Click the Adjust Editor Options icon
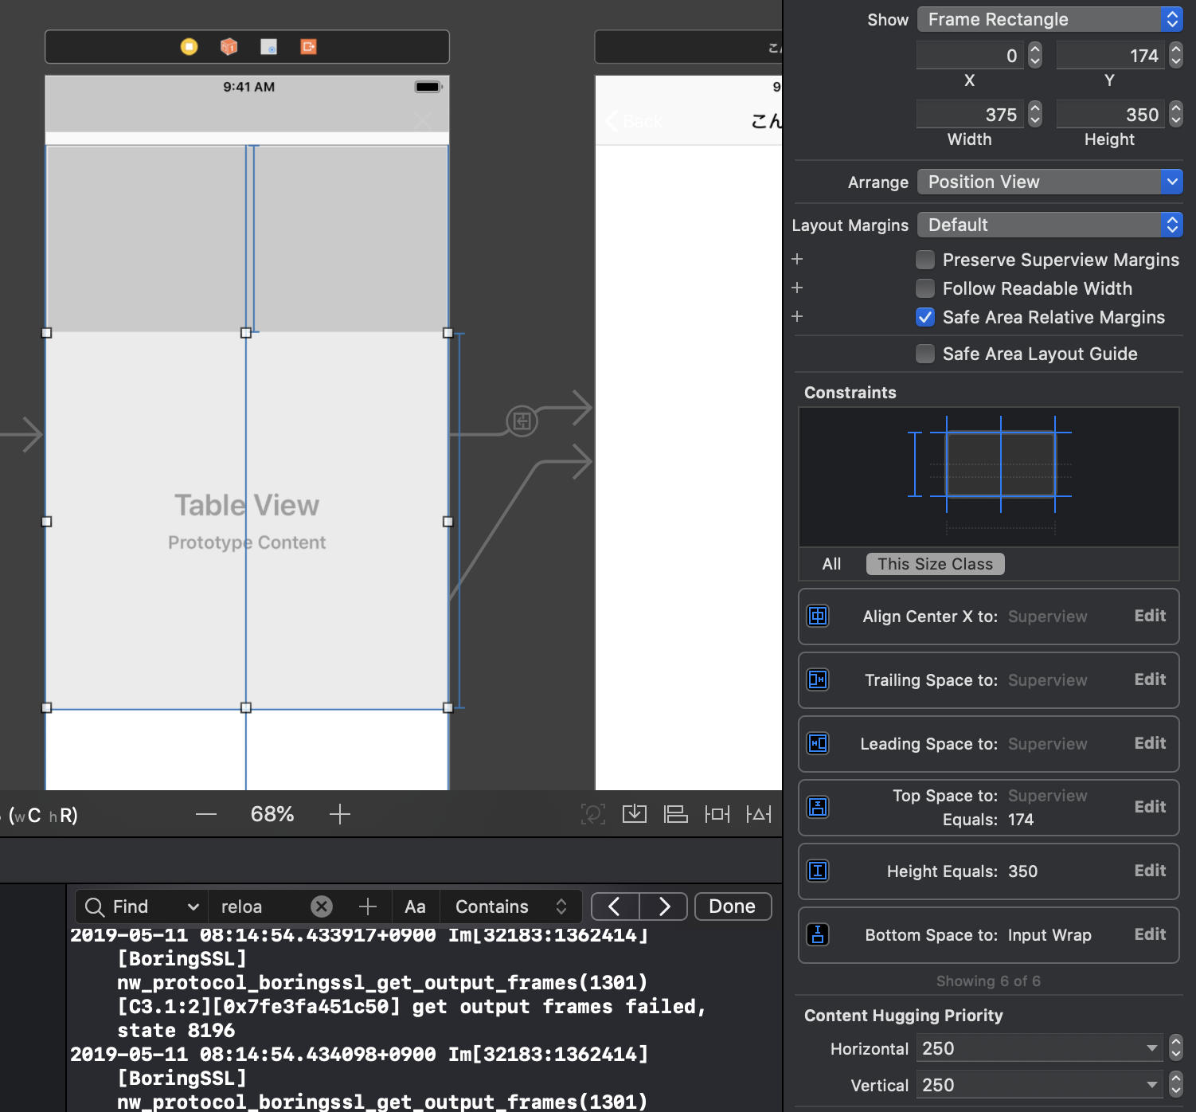Screen dimensions: 1196x1112 click(759, 813)
